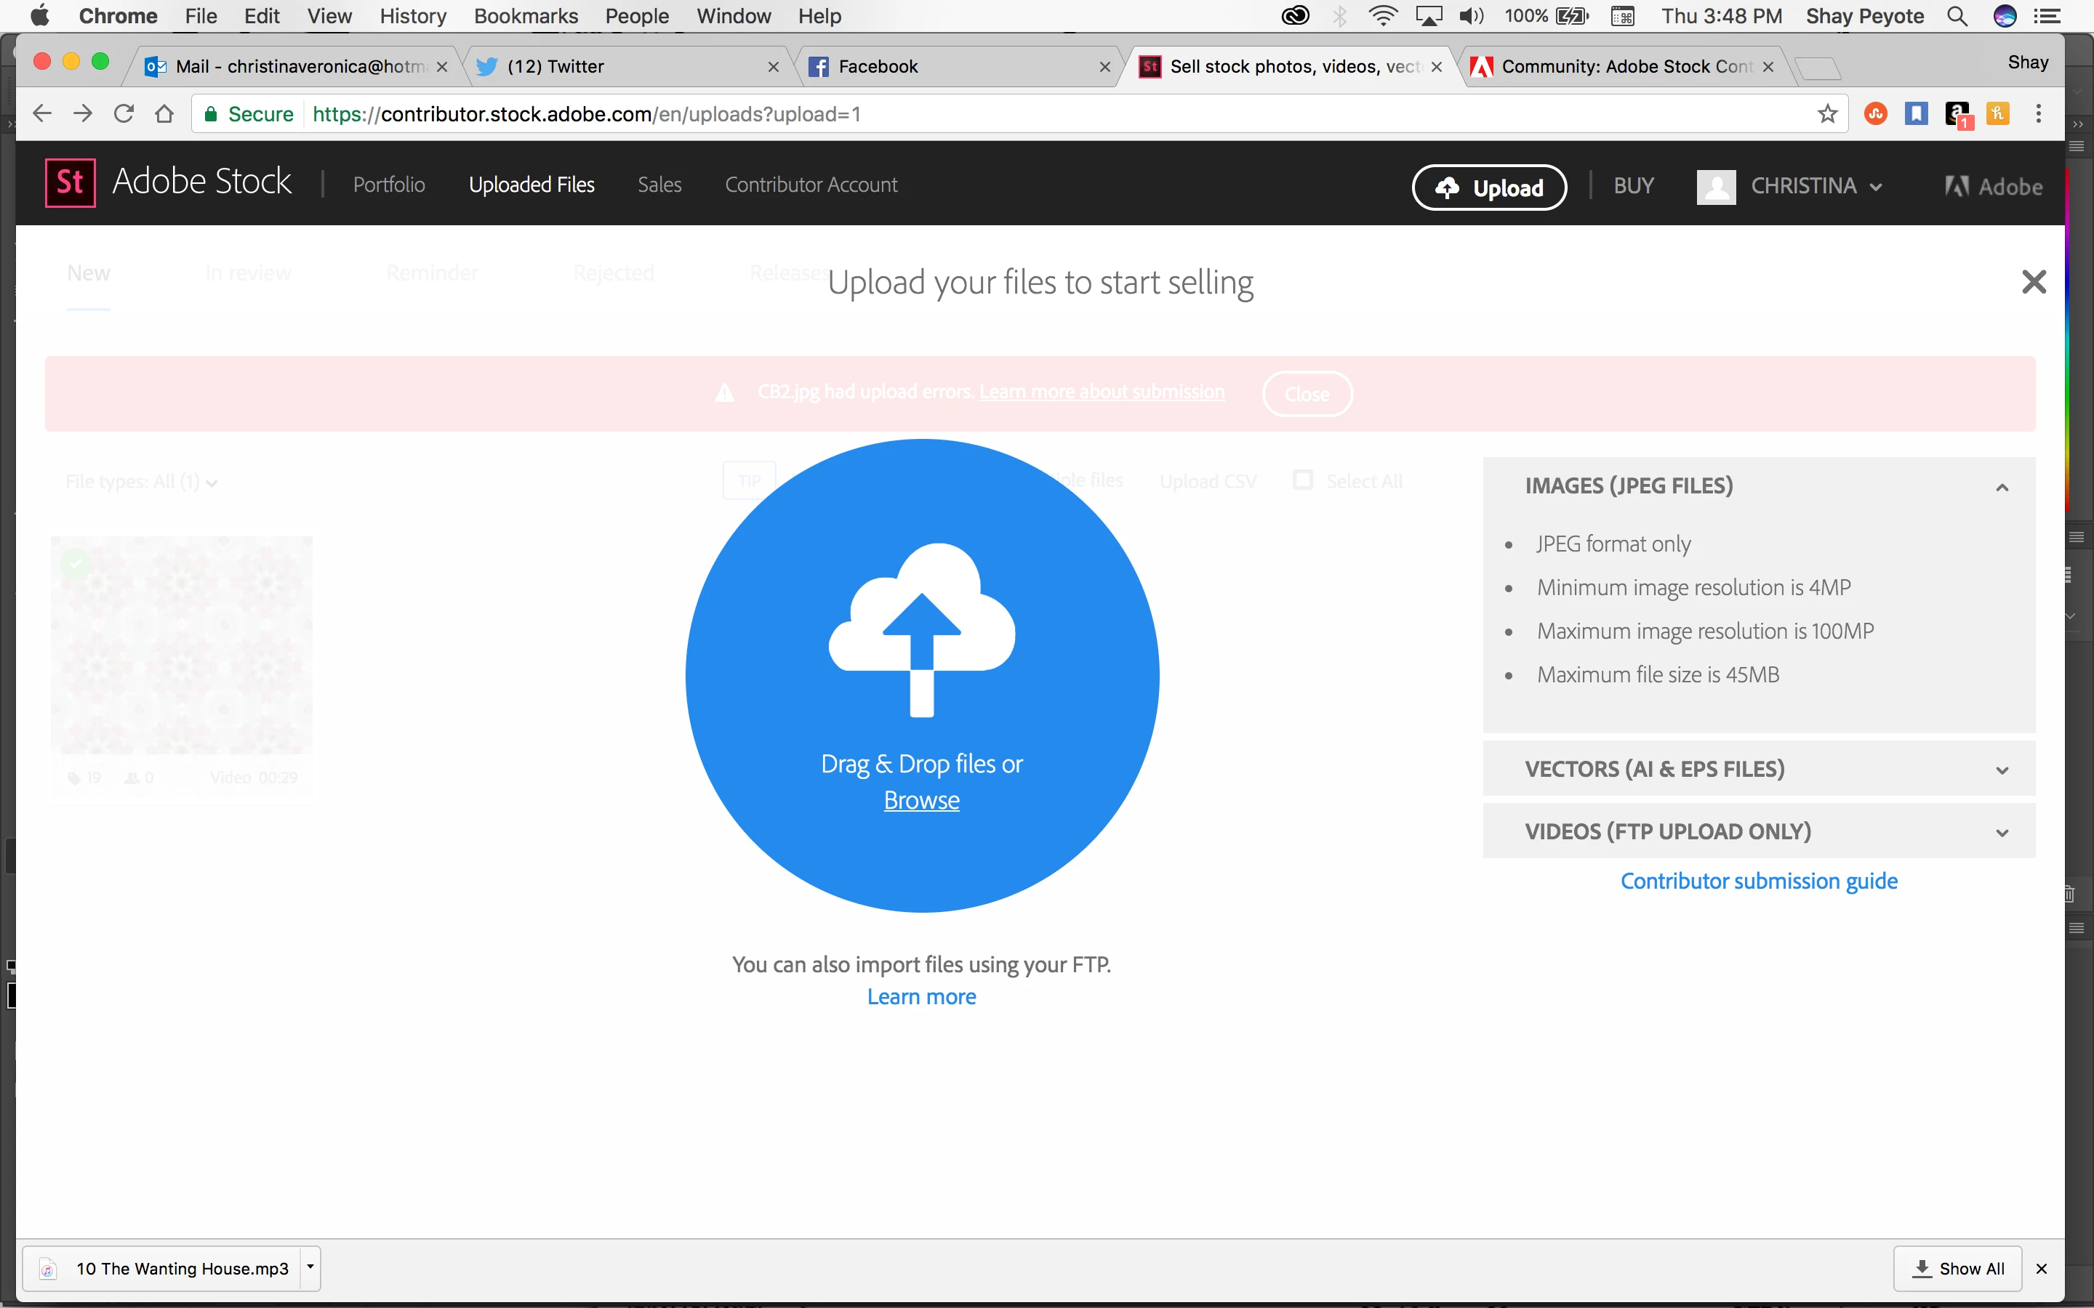Close the upload overlay with X icon
Viewport: 2094px width, 1308px height.
2033,282
